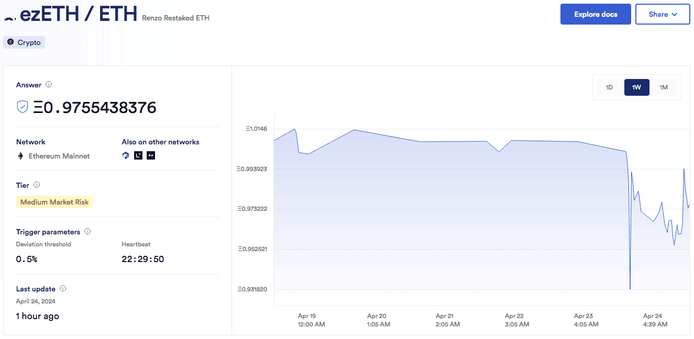Click the ezETH / ETH page title
The width and height of the screenshot is (694, 339).
79,14
